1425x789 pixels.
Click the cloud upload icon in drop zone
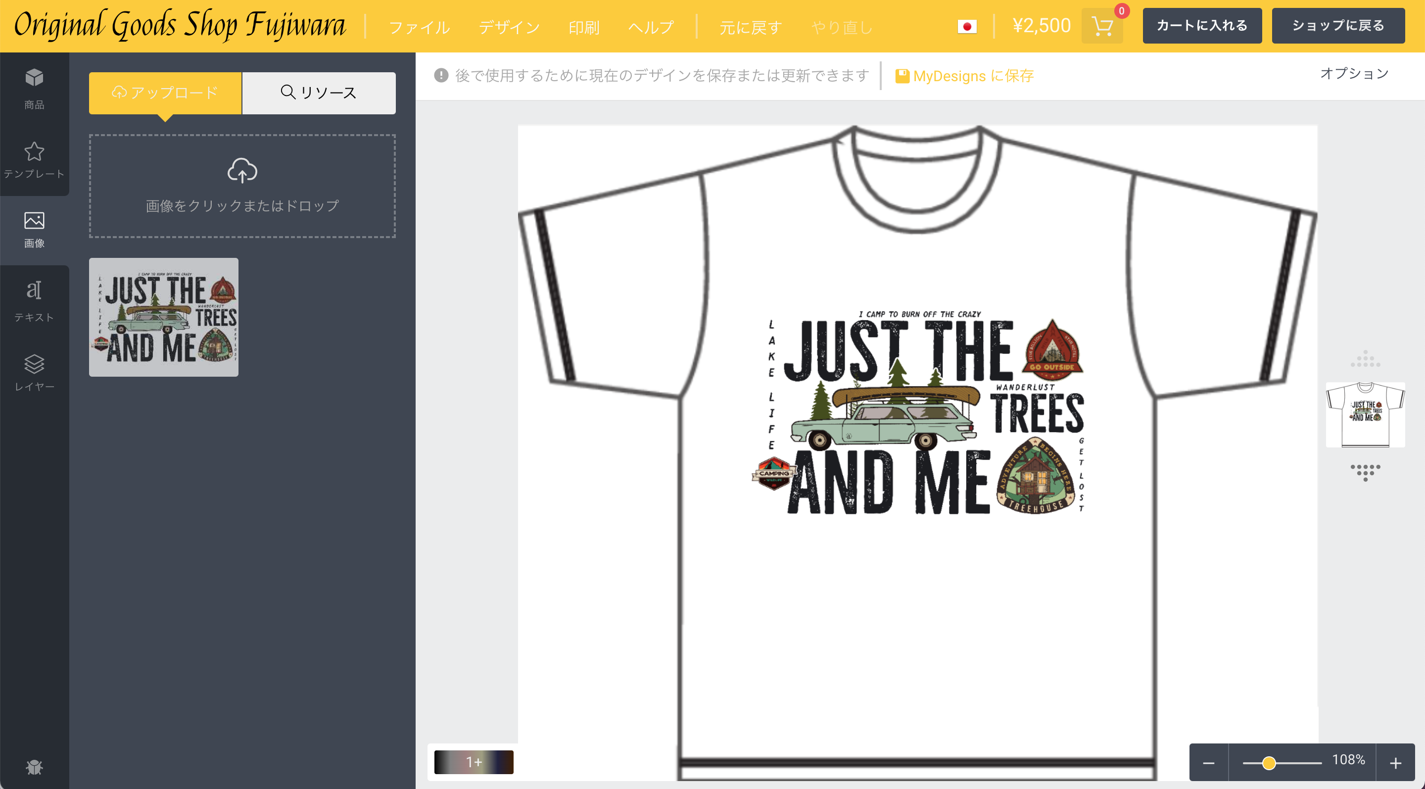click(242, 170)
